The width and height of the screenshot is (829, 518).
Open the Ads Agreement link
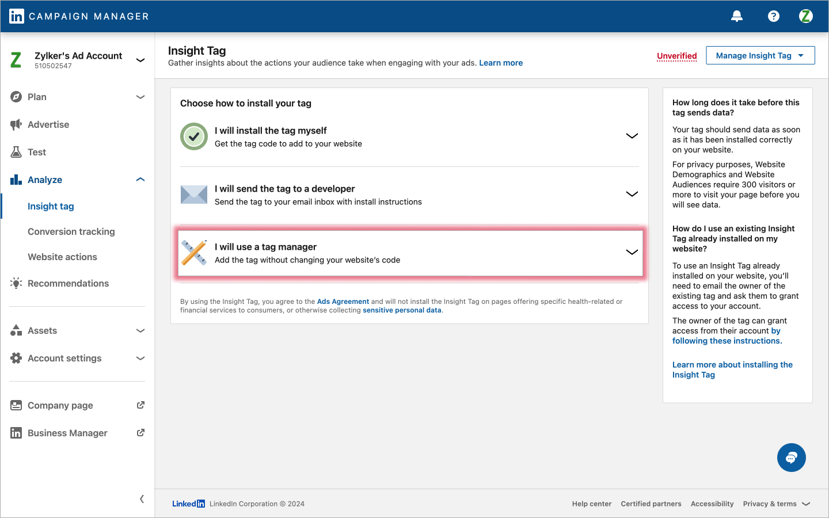click(343, 302)
